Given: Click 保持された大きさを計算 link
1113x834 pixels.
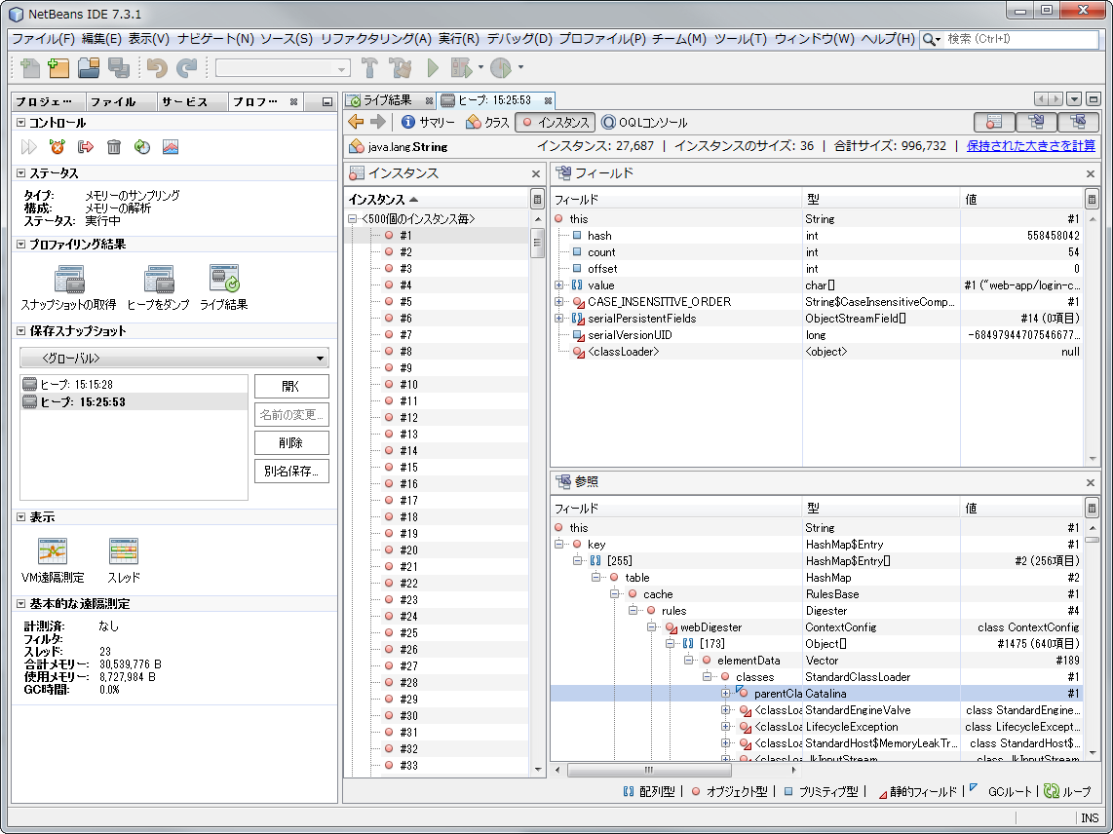Looking at the screenshot, I should point(1031,146).
